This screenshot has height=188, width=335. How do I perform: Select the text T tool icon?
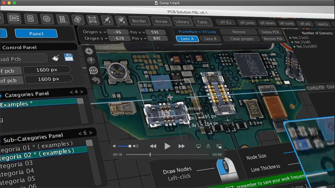77,19
